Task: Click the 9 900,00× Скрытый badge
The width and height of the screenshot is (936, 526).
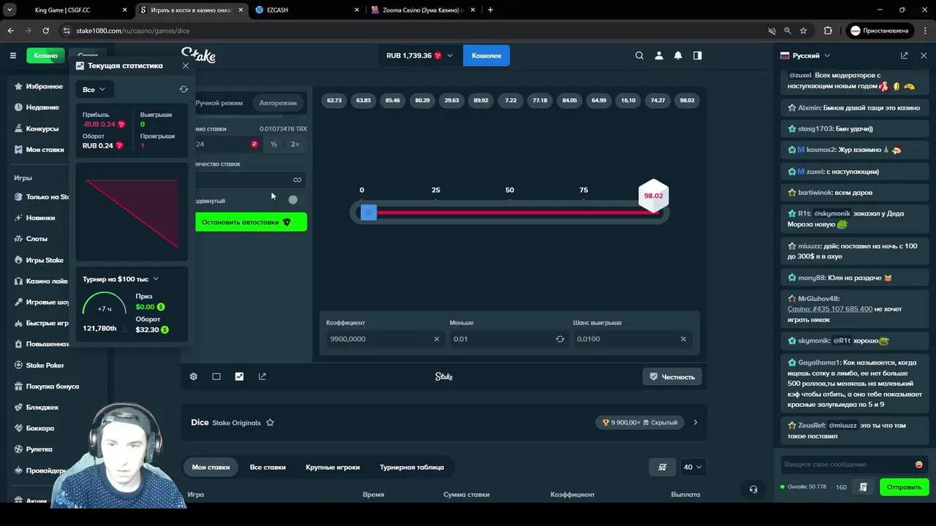Action: 640,422
